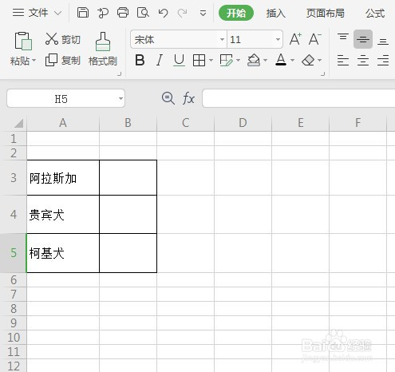
Task: Select cell containing 阿拉斯加
Action: 63,178
